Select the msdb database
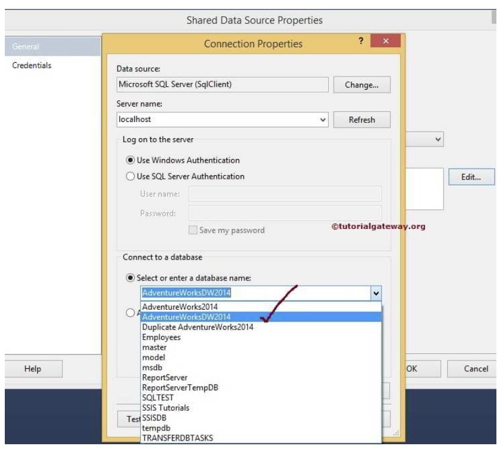This screenshot has width=500, height=452. 261,367
